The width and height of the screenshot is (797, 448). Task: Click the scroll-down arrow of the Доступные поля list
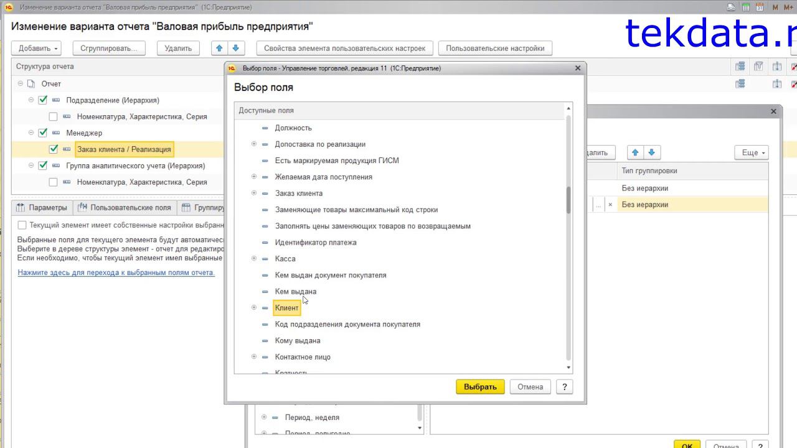point(568,368)
